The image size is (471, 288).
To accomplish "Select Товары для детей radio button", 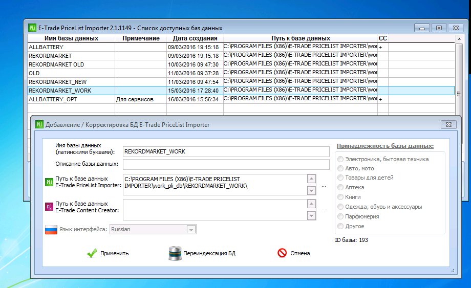I will [340, 178].
